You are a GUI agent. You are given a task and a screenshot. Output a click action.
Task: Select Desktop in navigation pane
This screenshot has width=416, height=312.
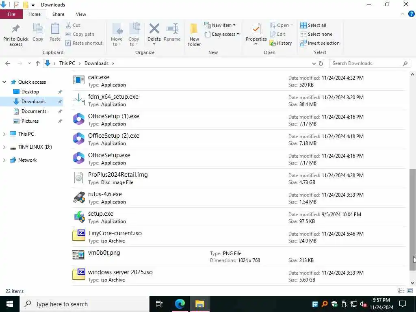point(30,92)
